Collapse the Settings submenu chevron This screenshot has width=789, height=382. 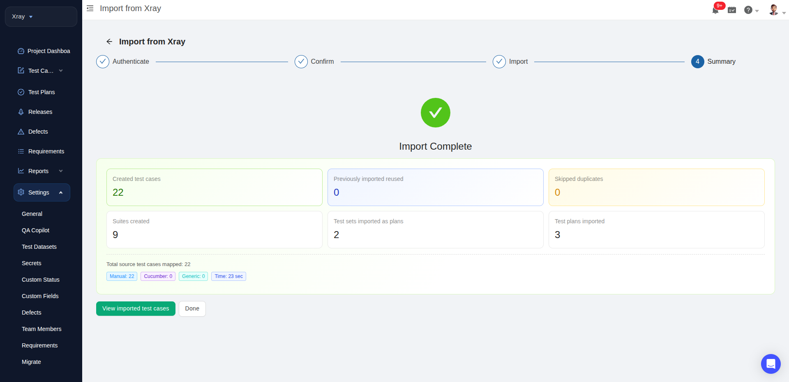point(61,192)
